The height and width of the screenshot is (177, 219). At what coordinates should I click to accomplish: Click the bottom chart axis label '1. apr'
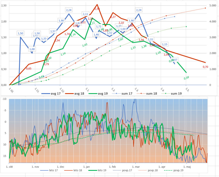pos(162,167)
